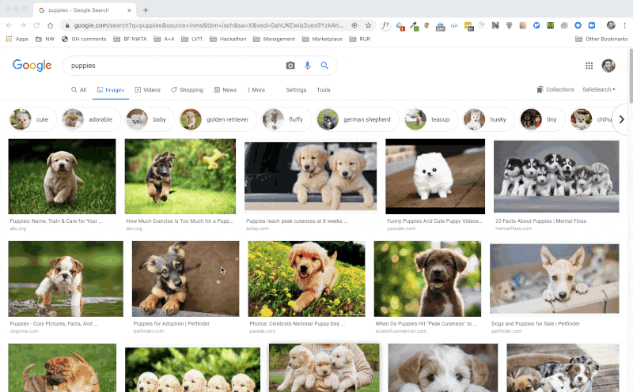Click browser back arrow
Screen dimensions: 633x392
[9, 25]
